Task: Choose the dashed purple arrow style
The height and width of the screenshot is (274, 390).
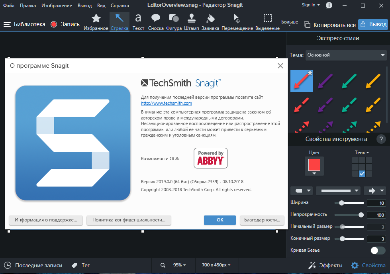Action: coord(325,105)
